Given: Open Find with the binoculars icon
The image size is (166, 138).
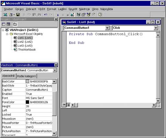Looking at the screenshot, I should [x=39, y=15].
